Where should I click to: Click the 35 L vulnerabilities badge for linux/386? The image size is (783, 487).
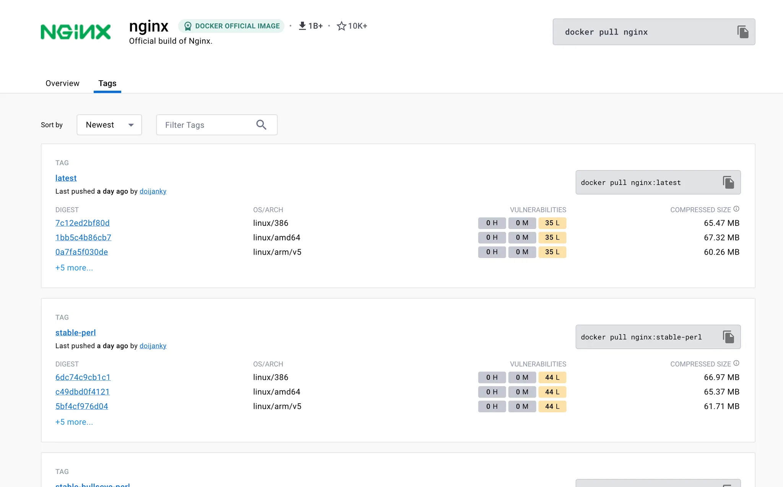coord(552,223)
